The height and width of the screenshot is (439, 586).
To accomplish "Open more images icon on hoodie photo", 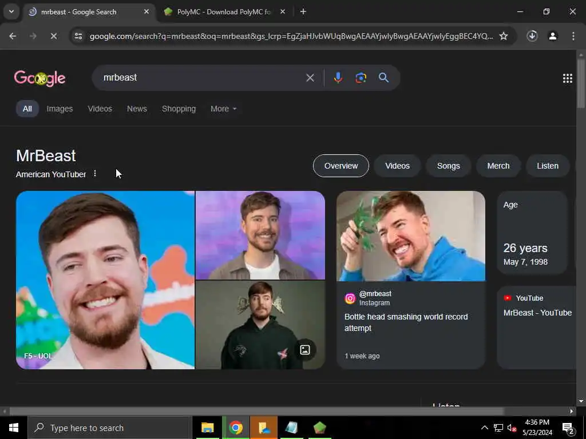I will pos(305,350).
